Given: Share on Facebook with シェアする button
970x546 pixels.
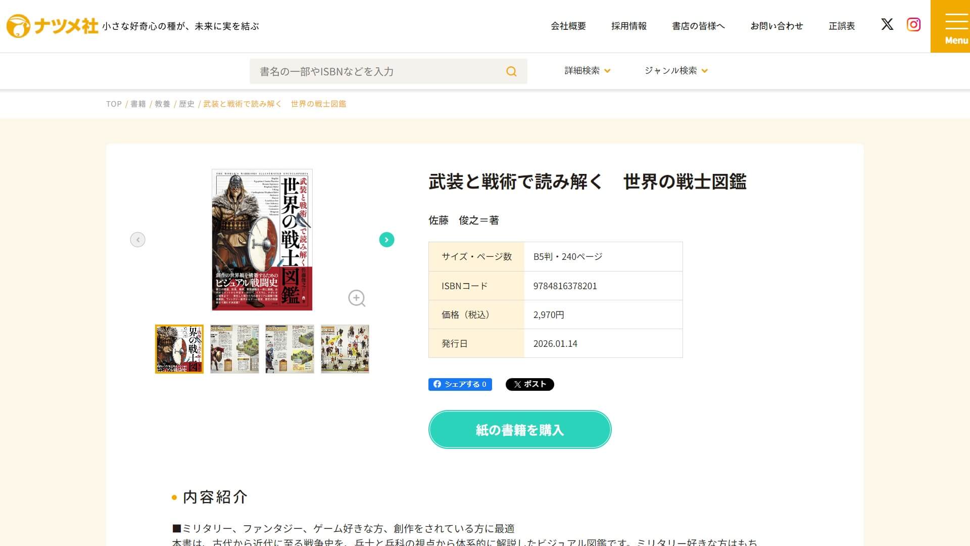Looking at the screenshot, I should (460, 384).
